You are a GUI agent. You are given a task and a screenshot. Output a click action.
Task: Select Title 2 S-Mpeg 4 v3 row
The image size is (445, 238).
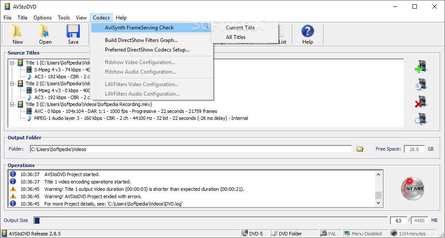point(62,90)
